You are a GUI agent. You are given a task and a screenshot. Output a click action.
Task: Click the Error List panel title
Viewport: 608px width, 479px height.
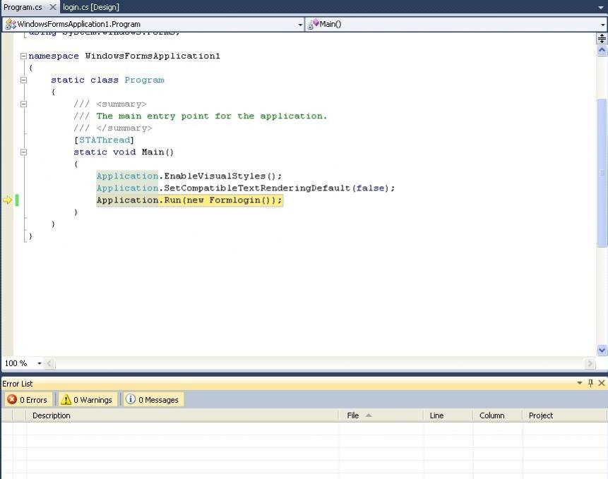click(x=18, y=384)
